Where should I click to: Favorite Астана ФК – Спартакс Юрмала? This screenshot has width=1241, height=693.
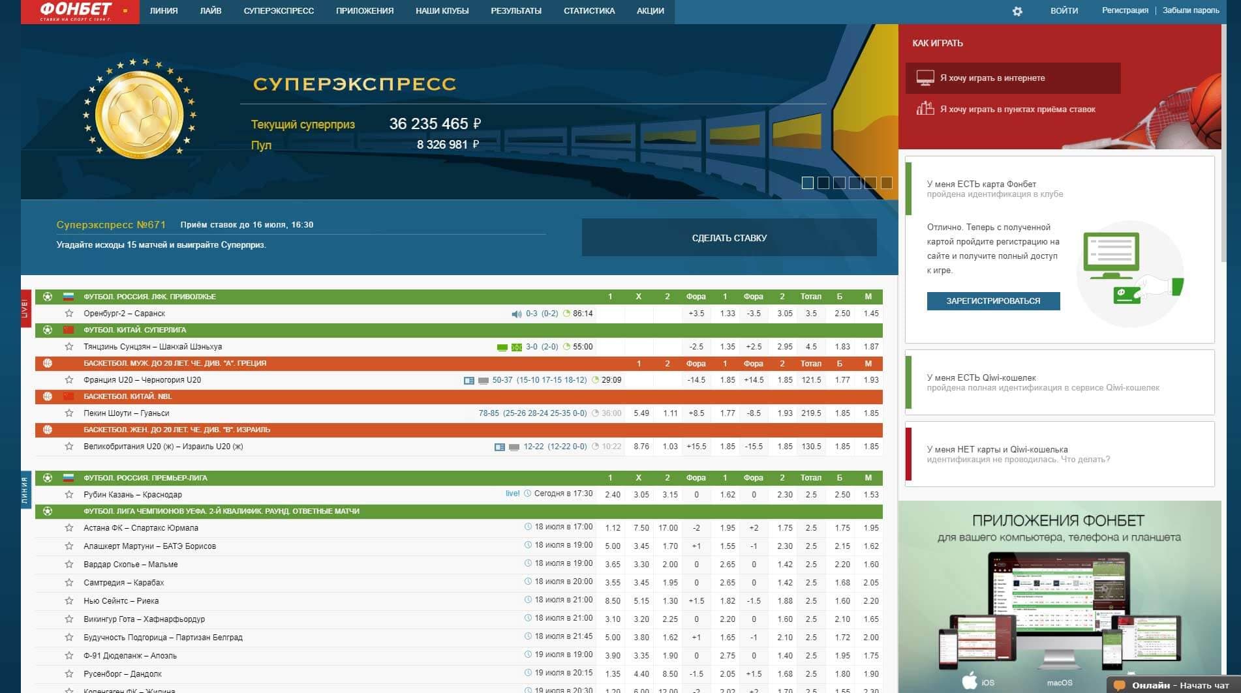69,528
